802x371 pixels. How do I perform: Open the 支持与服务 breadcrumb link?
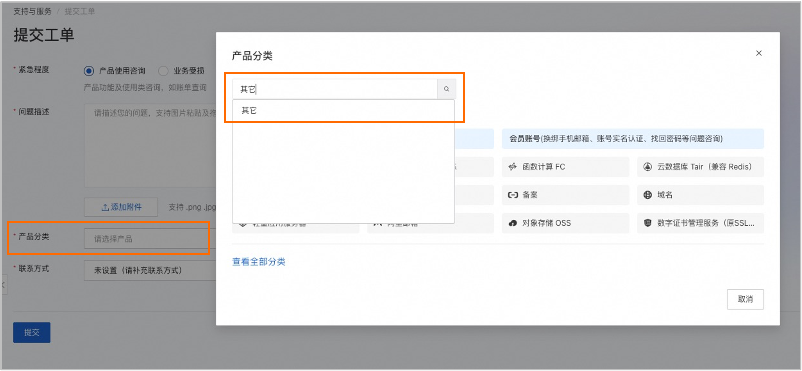pos(32,11)
